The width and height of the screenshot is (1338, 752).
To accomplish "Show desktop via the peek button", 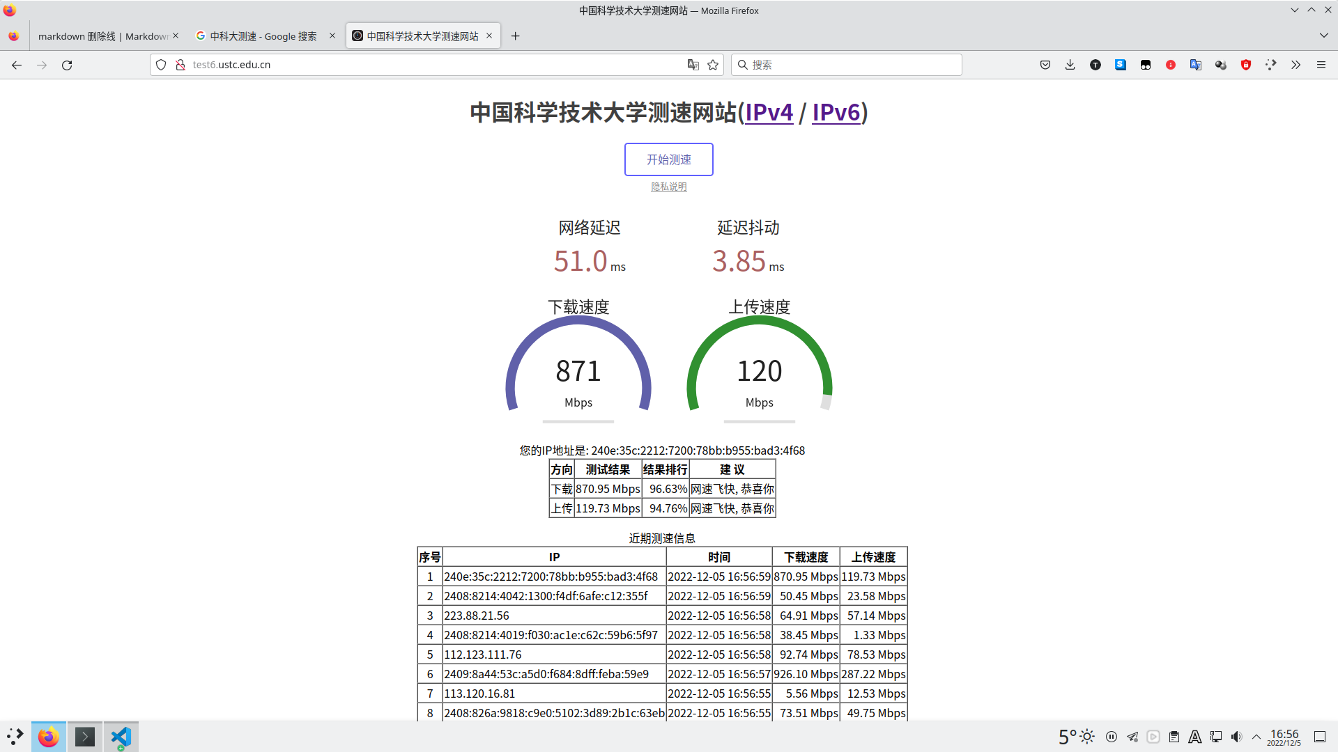I will 1320,737.
